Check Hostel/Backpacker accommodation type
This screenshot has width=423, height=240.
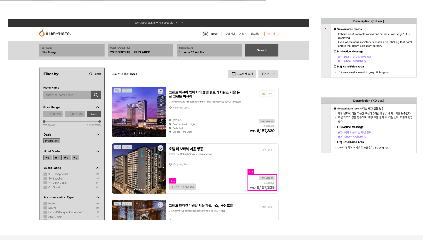[45, 212]
